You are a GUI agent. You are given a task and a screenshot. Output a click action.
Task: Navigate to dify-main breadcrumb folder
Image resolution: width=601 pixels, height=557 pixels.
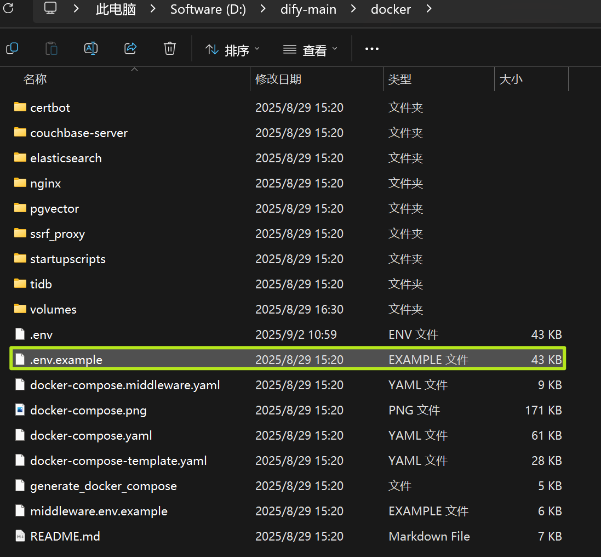pyautogui.click(x=308, y=9)
